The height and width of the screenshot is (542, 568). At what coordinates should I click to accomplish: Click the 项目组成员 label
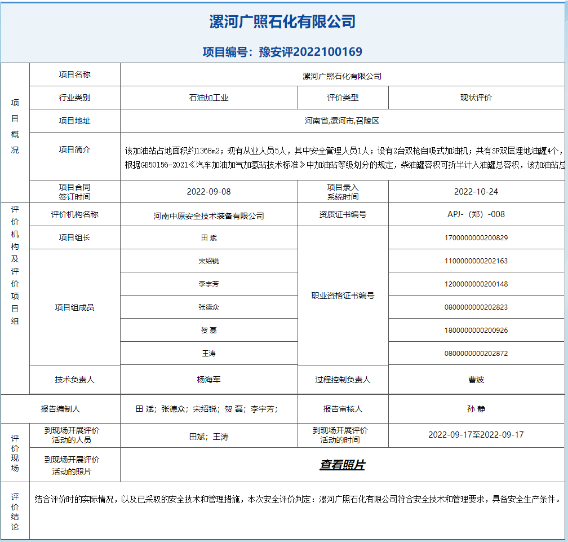[x=74, y=307]
